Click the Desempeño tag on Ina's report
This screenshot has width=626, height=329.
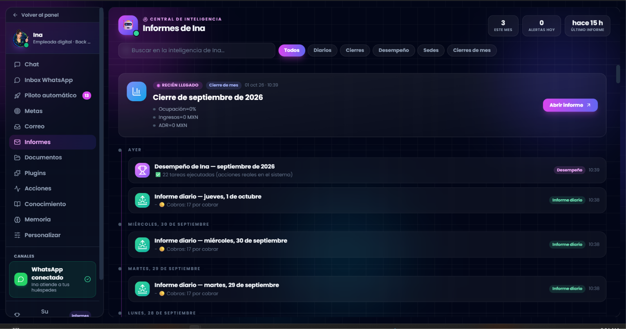[x=569, y=170]
